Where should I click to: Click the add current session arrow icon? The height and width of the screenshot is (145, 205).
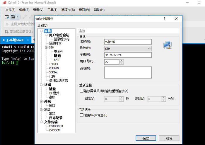[x=6, y=32]
